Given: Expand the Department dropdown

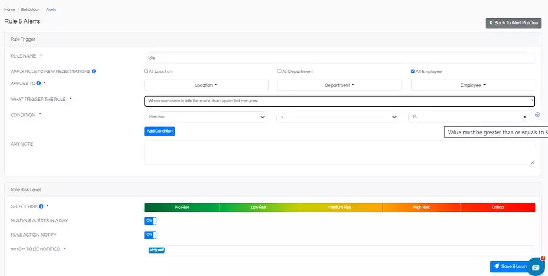Looking at the screenshot, I should 339,85.
